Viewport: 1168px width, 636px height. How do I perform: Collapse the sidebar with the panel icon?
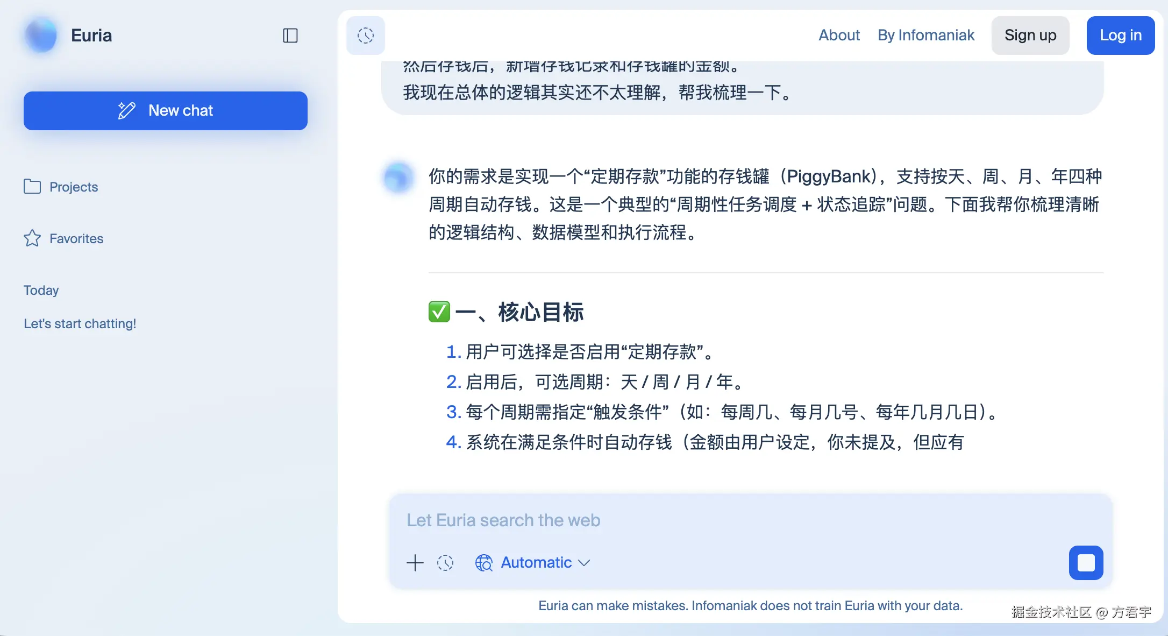(x=290, y=36)
